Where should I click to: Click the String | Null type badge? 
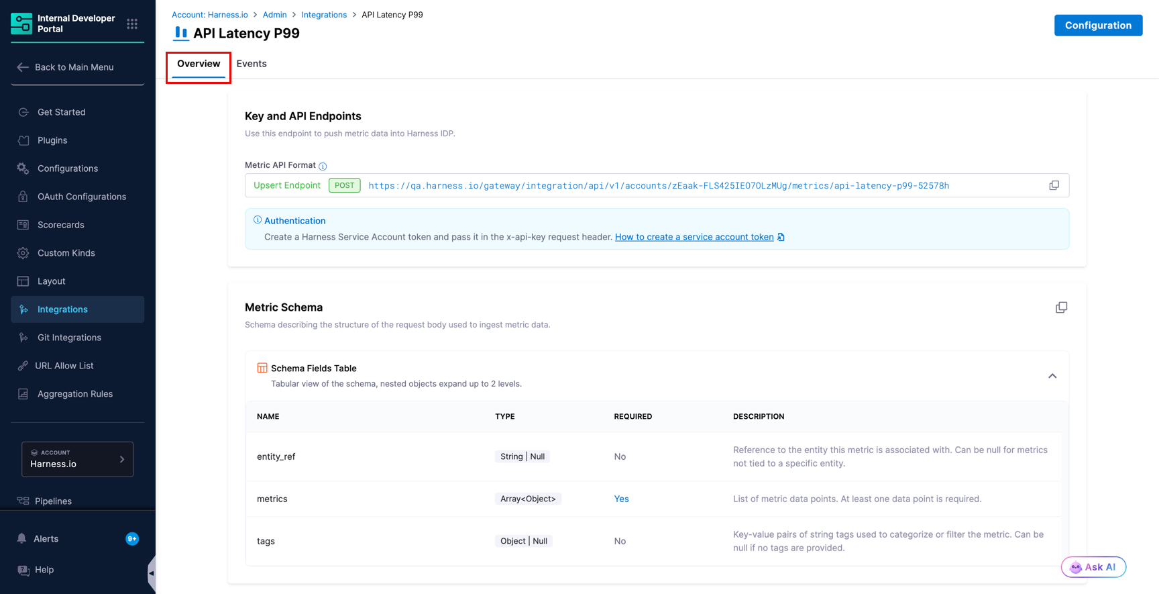point(522,456)
